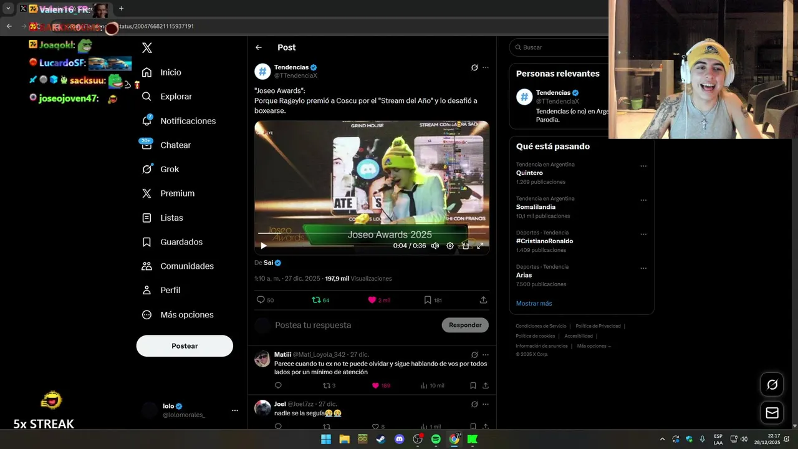Open Condiciones de Servicio footer link
798x449 pixels.
[541, 326]
